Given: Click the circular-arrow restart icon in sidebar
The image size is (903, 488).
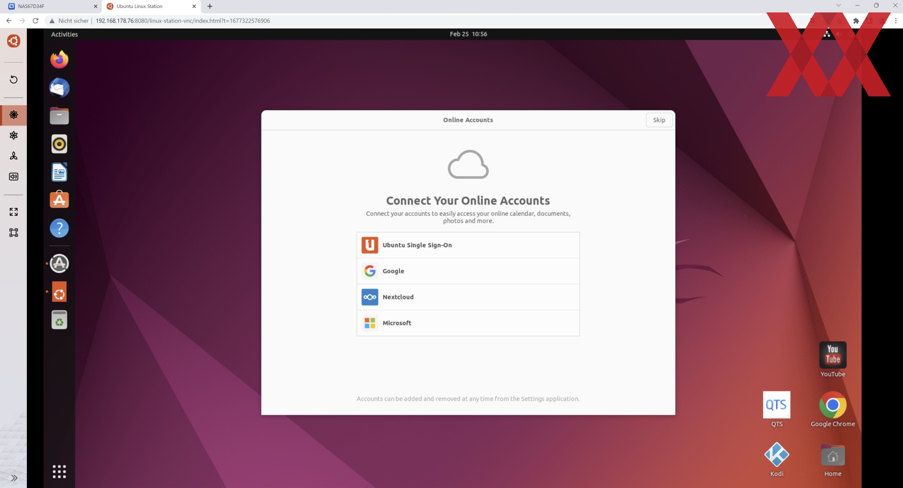Looking at the screenshot, I should pos(14,79).
